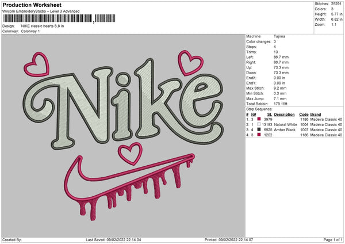
Task: Click the height value '5.77 in'
Action: (x=336, y=14)
